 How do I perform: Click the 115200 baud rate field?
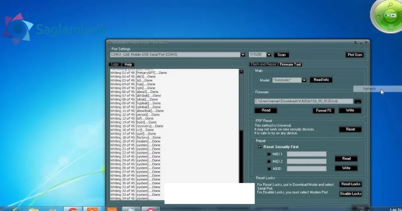[258, 55]
